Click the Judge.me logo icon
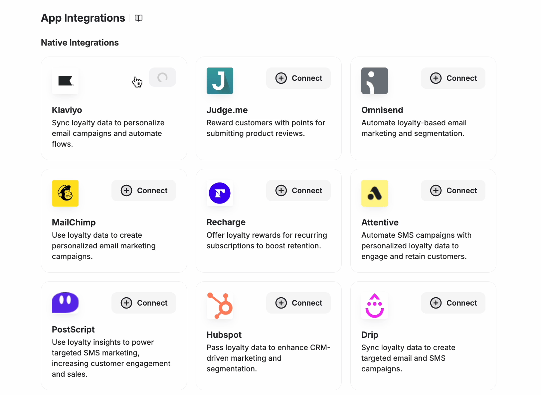The image size is (541, 395). pyautogui.click(x=220, y=81)
